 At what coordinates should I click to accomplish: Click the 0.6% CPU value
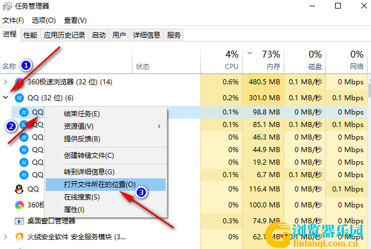coord(231,82)
